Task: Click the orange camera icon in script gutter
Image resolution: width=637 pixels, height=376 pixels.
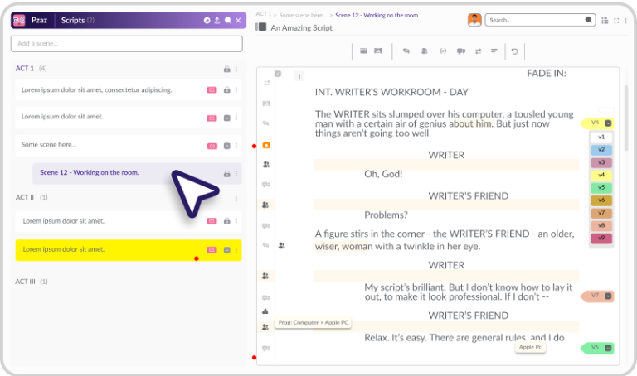Action: [x=266, y=146]
